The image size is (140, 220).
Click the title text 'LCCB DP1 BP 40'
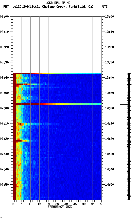pos(58,3)
